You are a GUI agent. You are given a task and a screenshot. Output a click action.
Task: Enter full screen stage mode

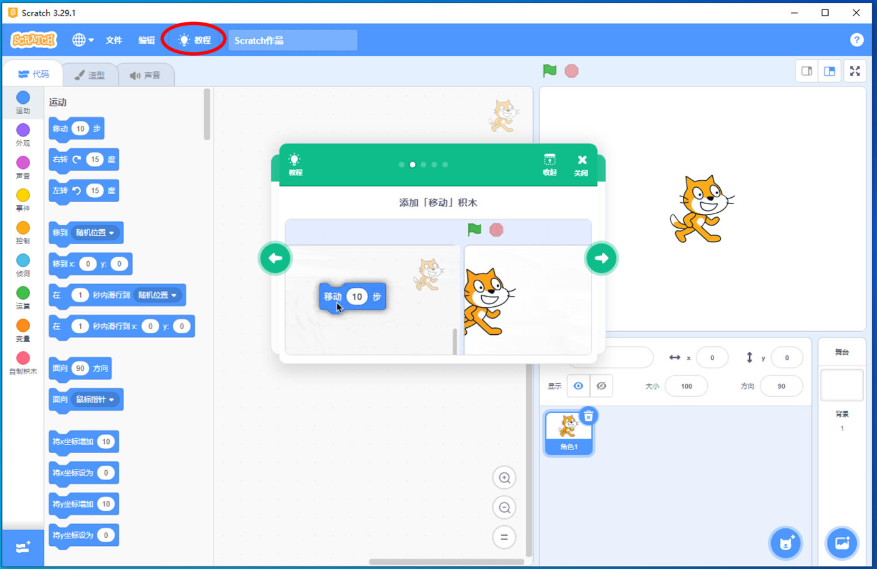click(x=855, y=71)
